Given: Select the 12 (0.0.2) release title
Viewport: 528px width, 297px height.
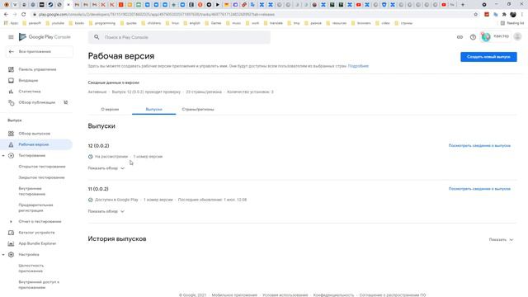Looking at the screenshot, I should tap(99, 146).
